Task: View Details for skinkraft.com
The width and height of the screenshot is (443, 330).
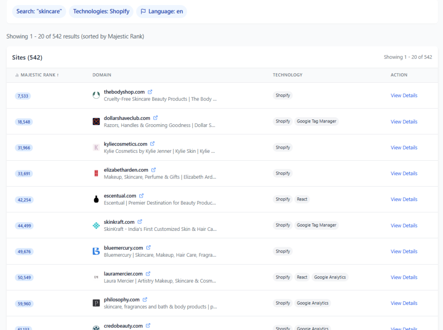Action: coord(404,225)
